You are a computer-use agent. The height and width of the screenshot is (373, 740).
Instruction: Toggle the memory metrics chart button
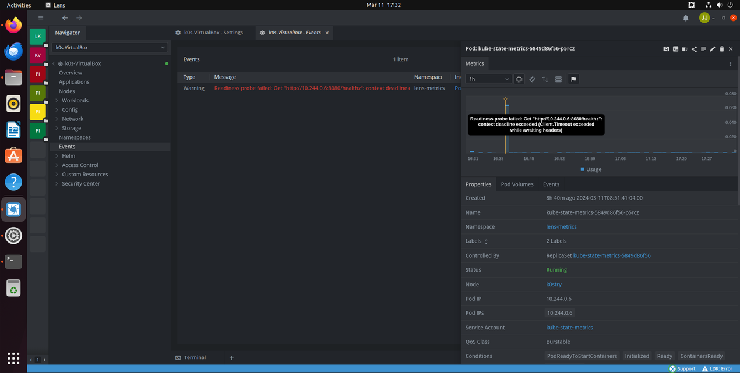(532, 79)
